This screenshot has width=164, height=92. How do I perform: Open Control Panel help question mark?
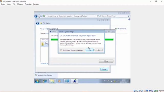pyautogui.click(x=129, y=19)
